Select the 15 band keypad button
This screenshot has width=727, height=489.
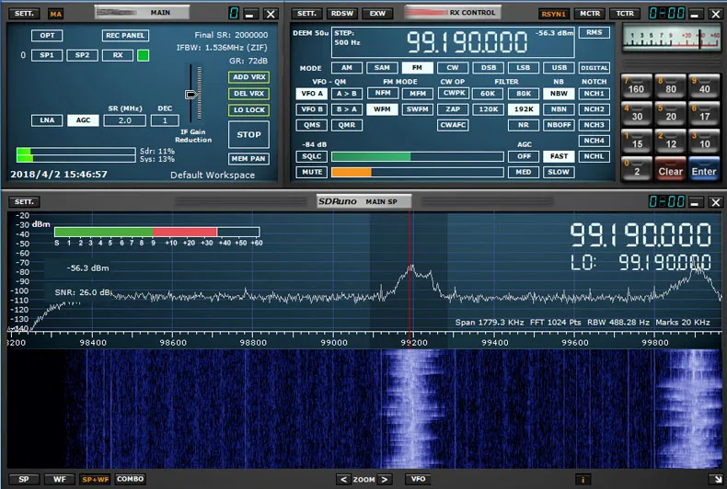click(x=636, y=142)
